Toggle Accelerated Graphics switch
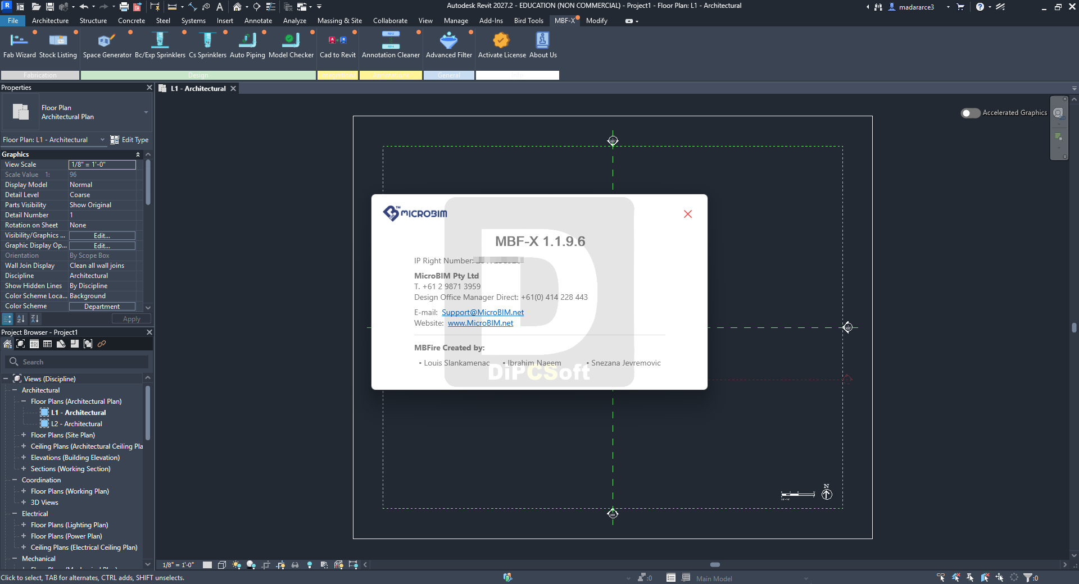The width and height of the screenshot is (1079, 584). (x=970, y=113)
